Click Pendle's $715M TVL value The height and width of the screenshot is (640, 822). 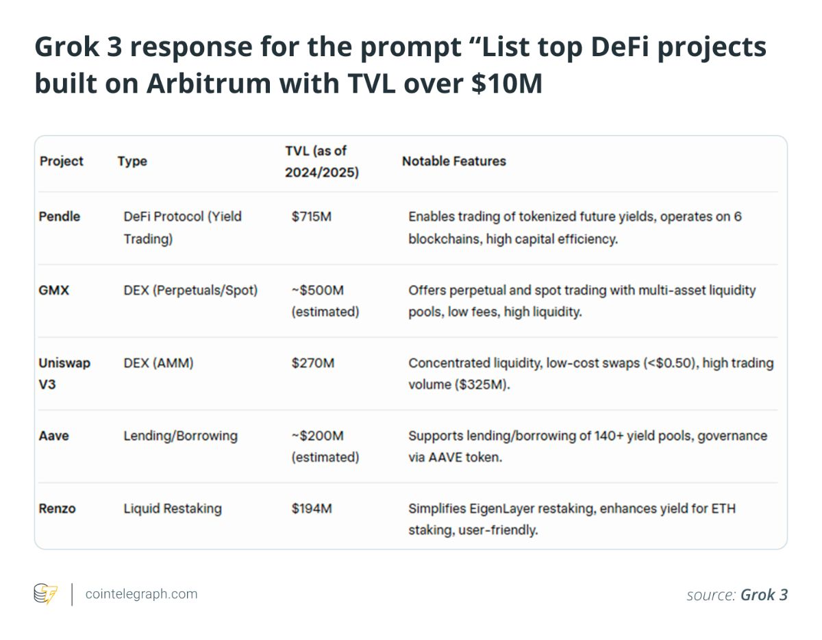coord(313,217)
